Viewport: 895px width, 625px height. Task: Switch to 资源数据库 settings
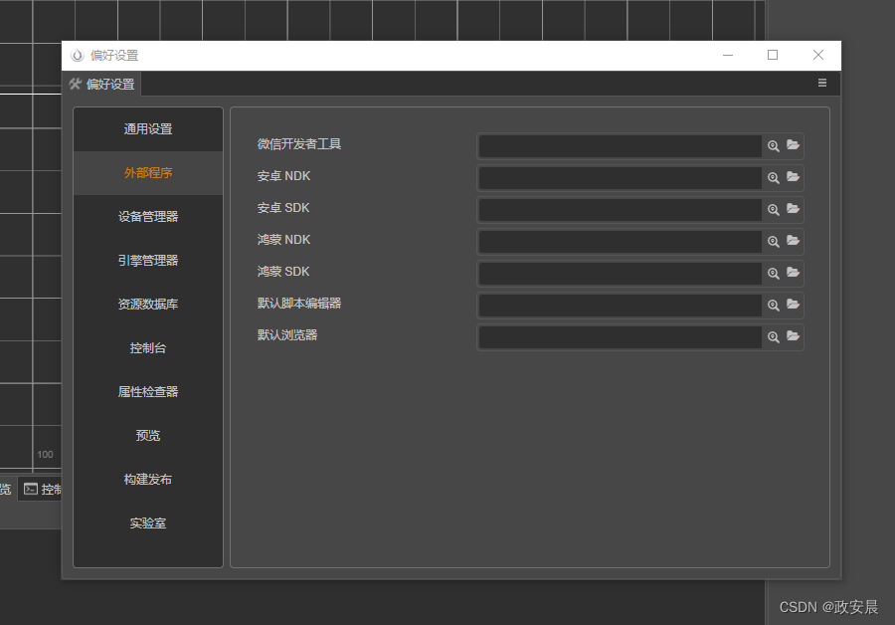[x=148, y=304]
